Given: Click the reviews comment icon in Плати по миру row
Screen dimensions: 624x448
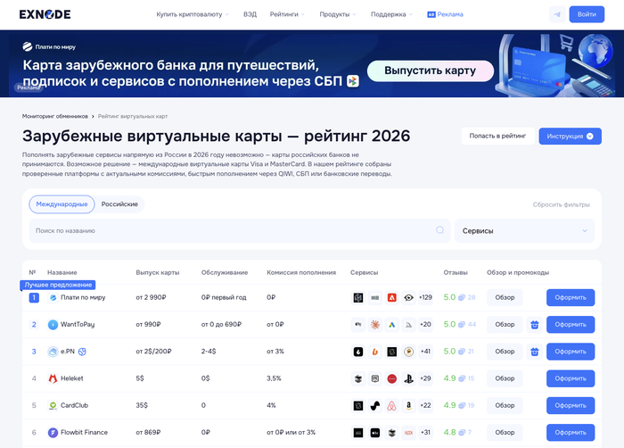Looking at the screenshot, I should point(462,297).
